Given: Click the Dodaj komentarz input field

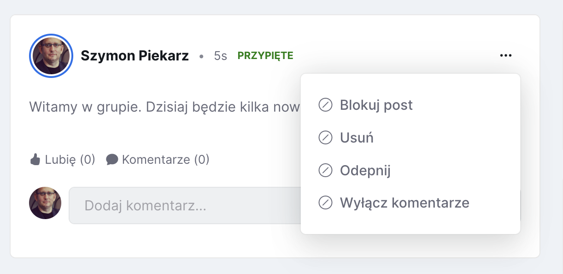Looking at the screenshot, I should [184, 205].
